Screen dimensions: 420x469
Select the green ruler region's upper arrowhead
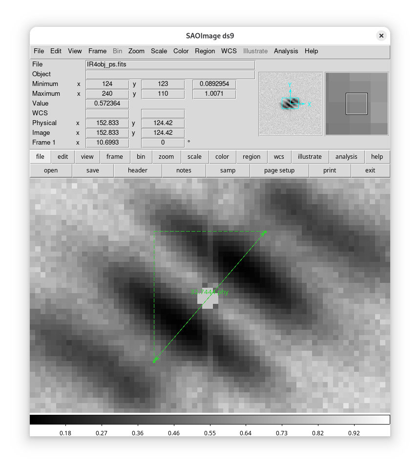coord(266,232)
